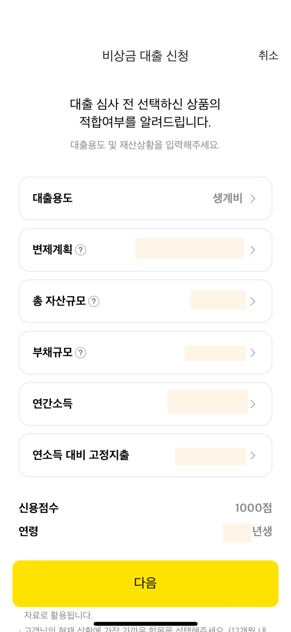Tap the help icon beside 변제계획
291x632 pixels.
[x=81, y=250]
